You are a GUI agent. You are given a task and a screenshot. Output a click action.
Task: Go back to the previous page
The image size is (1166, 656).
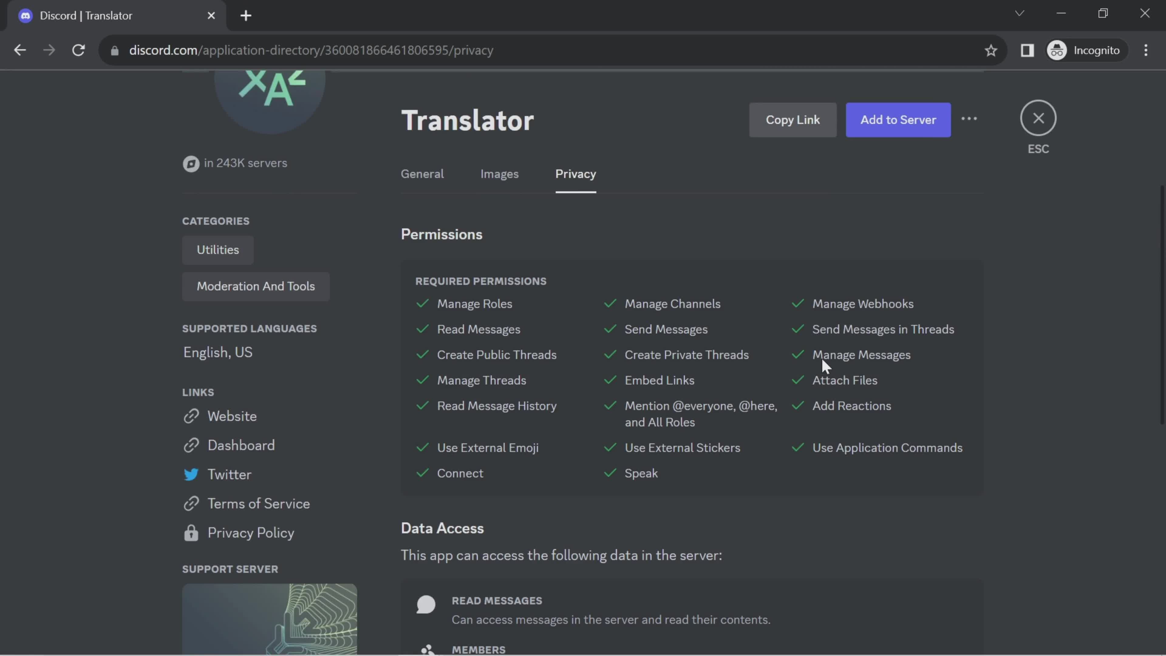20,50
